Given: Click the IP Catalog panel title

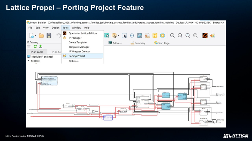Looking at the screenshot, I should 33,42.
